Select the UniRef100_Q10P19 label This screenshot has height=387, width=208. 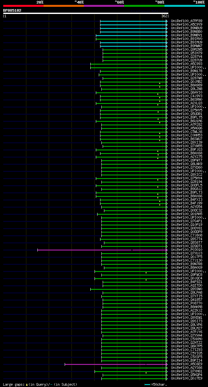pos(187,225)
